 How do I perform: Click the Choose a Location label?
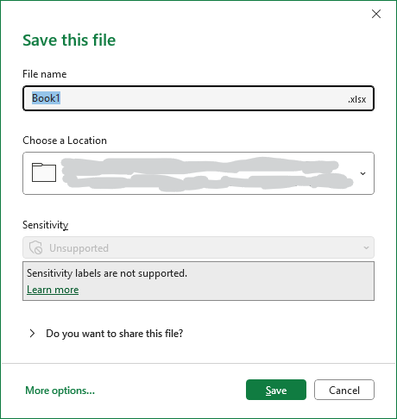(x=65, y=141)
